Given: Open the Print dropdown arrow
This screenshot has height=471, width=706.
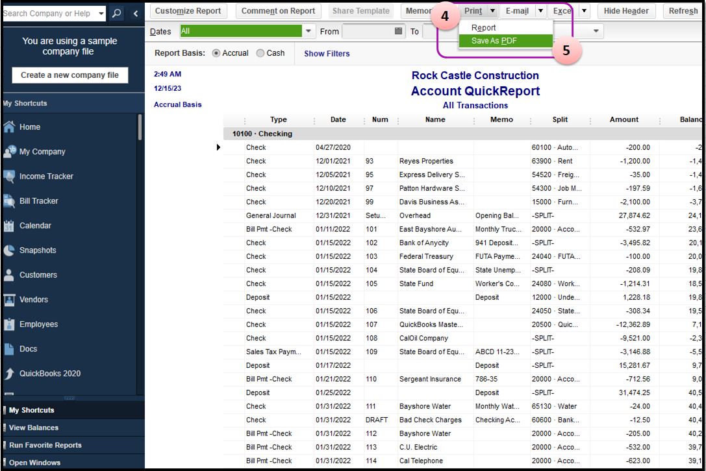Looking at the screenshot, I should point(492,11).
